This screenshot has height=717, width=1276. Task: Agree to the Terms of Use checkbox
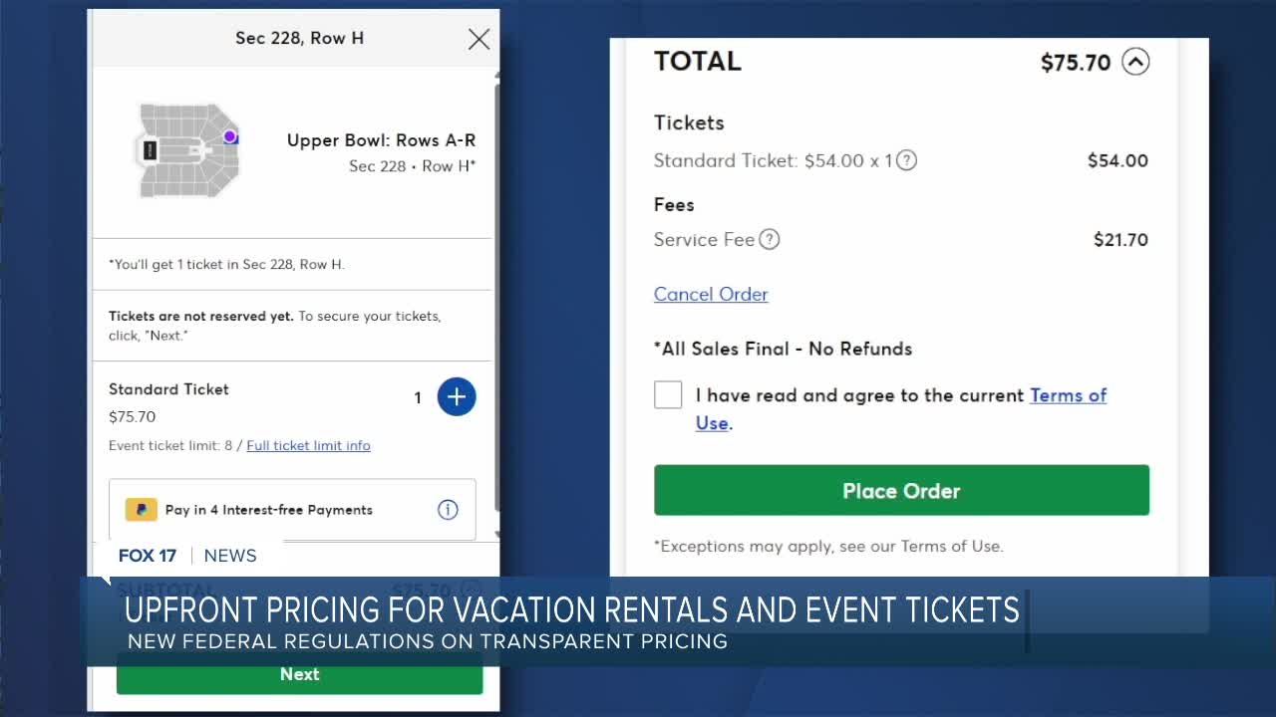[668, 395]
